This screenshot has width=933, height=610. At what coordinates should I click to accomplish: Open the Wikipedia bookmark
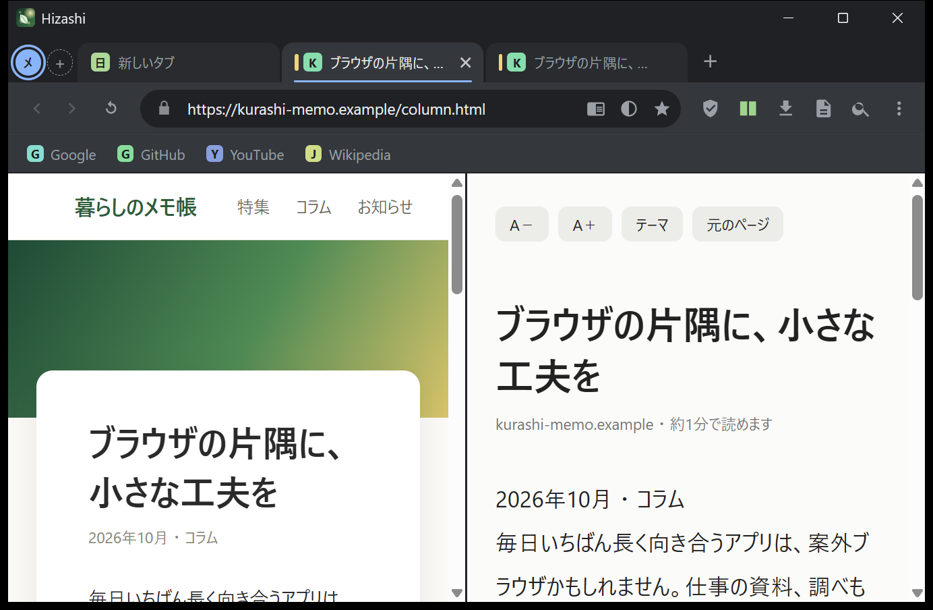pos(348,155)
